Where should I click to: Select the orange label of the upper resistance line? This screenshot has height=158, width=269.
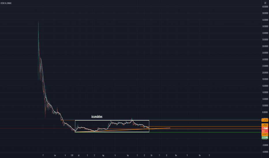[x=265, y=120]
